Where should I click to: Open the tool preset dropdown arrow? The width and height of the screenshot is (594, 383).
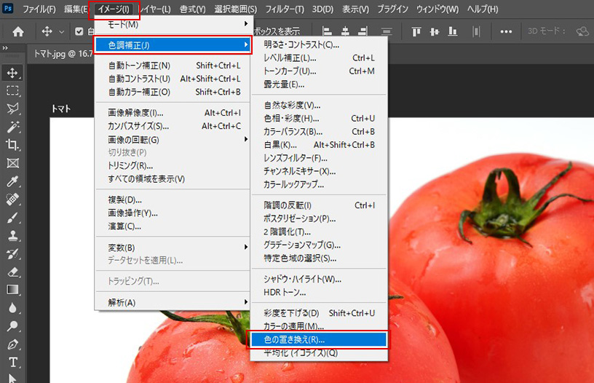pyautogui.click(x=61, y=32)
